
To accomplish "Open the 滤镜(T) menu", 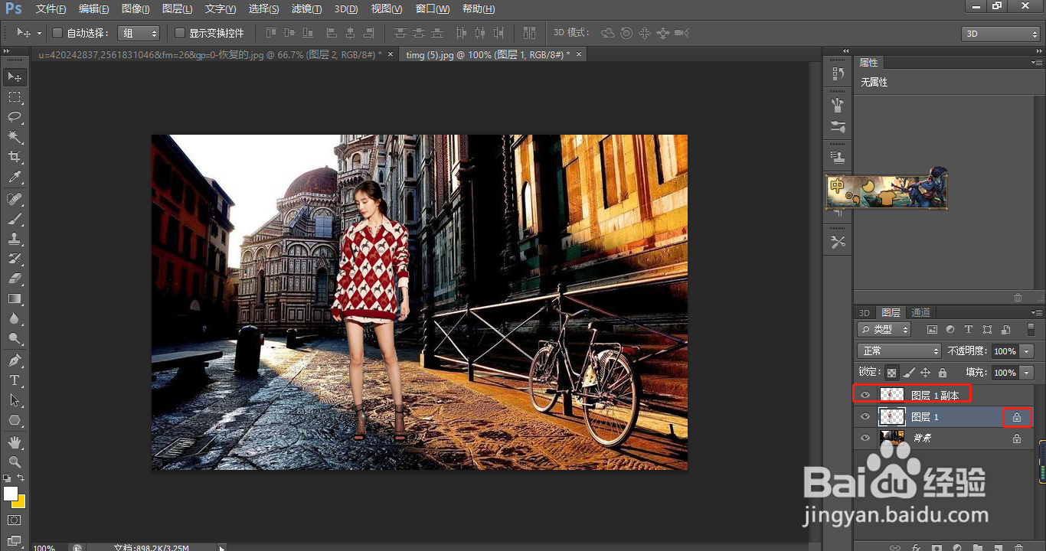I will (x=307, y=9).
